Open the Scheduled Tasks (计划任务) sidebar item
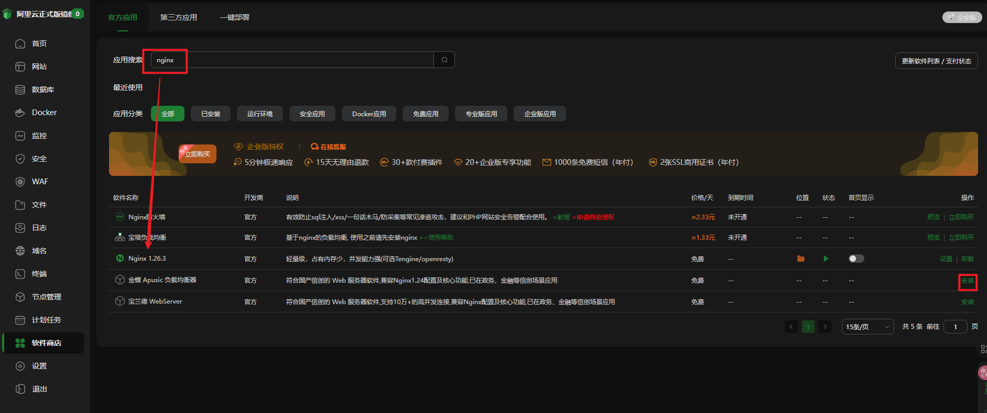The width and height of the screenshot is (987, 413). click(46, 320)
